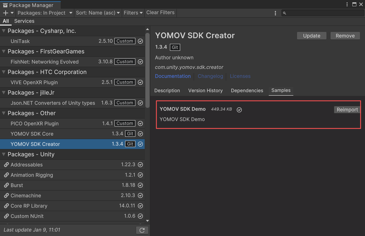Collapse Packages - jilleJr group

click(4, 93)
